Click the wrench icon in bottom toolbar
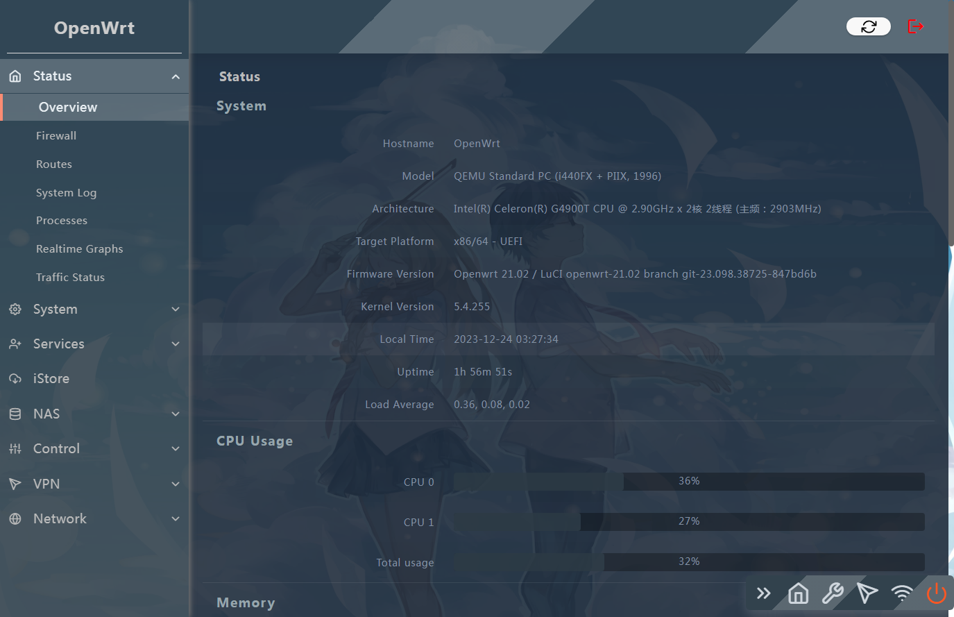Image resolution: width=954 pixels, height=617 pixels. coord(833,593)
